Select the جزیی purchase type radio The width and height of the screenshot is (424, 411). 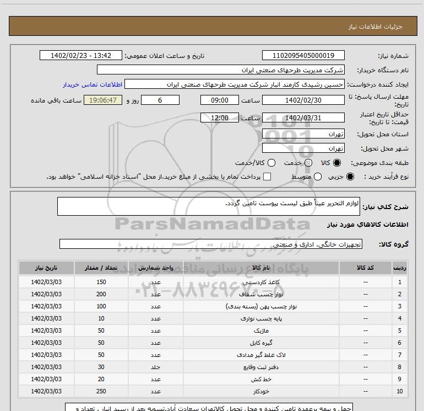point(350,177)
